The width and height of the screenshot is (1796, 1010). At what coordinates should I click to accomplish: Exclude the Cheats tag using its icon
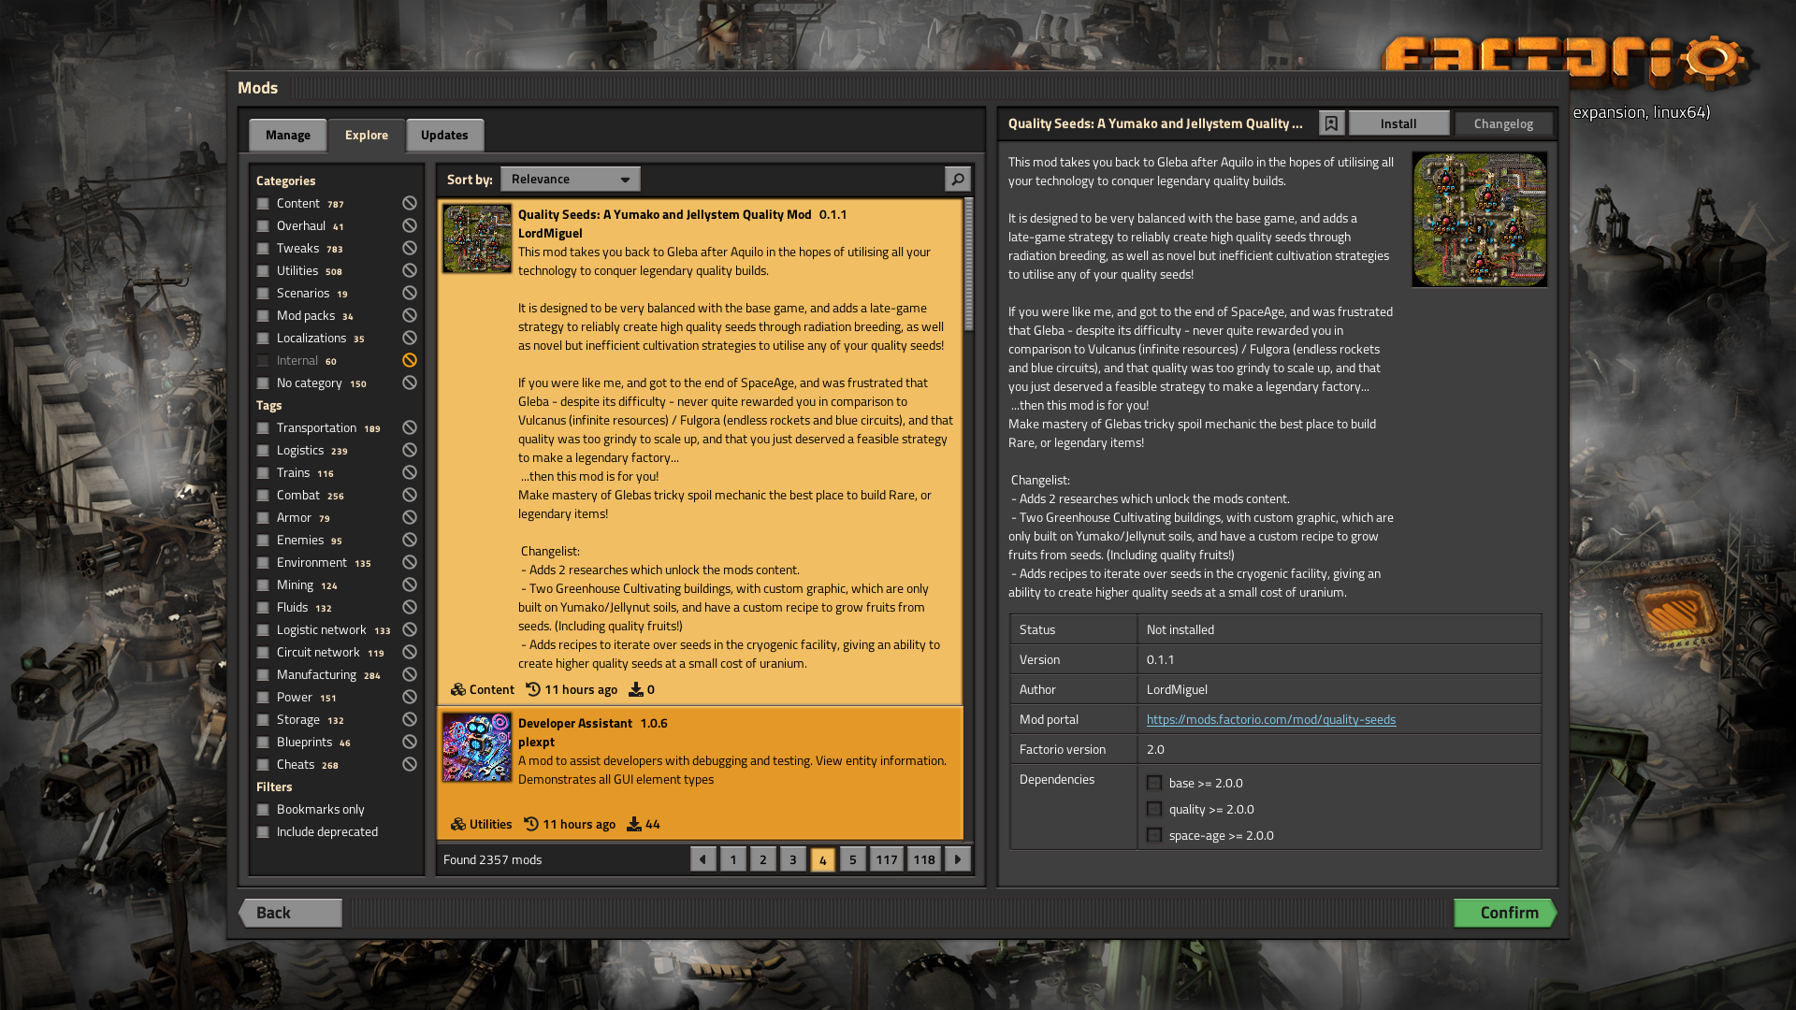[410, 764]
